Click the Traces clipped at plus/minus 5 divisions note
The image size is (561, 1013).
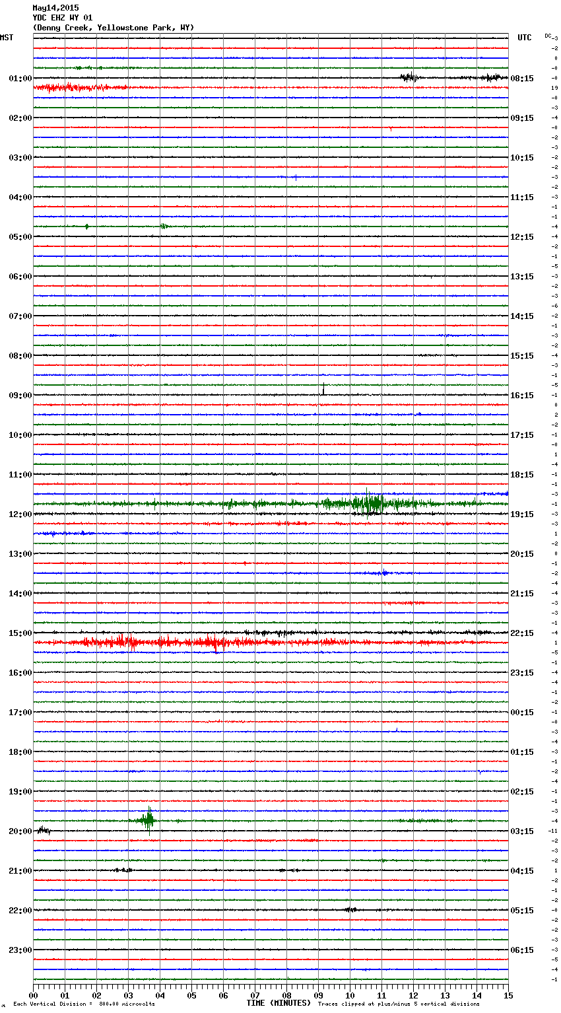pyautogui.click(x=399, y=1004)
